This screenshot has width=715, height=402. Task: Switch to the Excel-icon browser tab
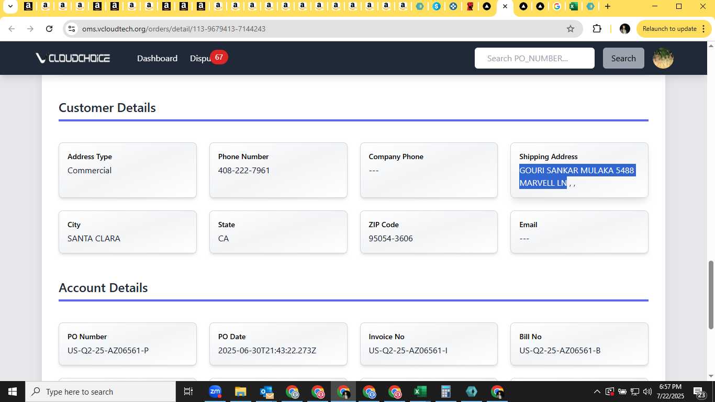573,6
